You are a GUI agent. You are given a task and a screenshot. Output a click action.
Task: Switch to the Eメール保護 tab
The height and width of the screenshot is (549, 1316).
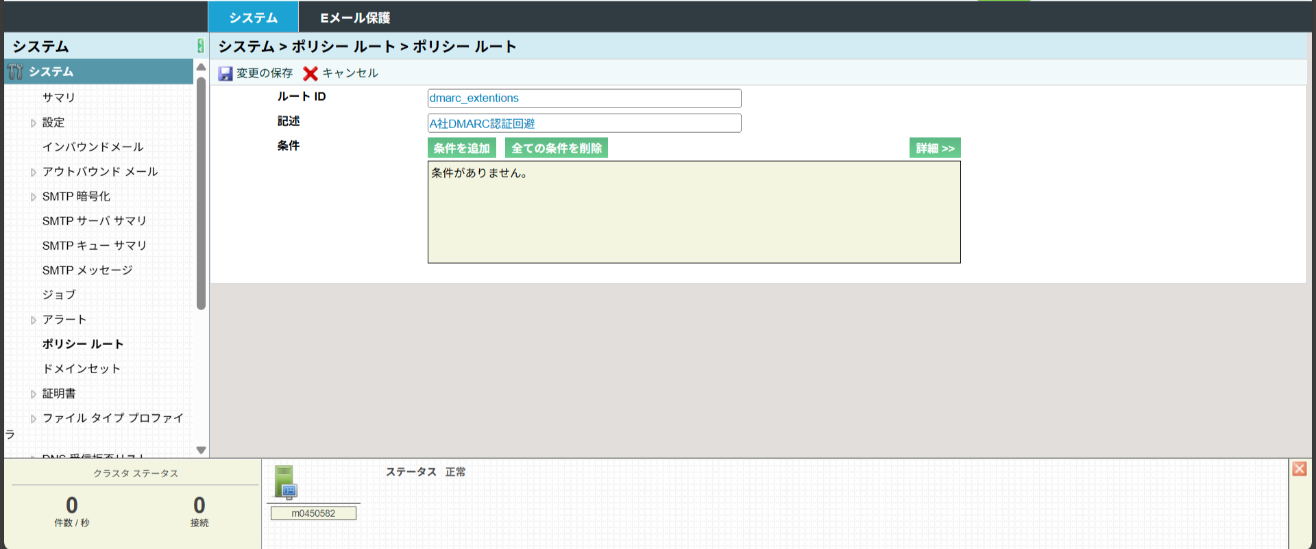[x=355, y=18]
